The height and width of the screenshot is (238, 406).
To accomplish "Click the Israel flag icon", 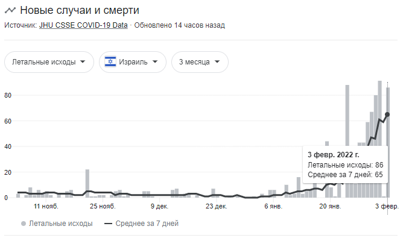I will click(110, 62).
